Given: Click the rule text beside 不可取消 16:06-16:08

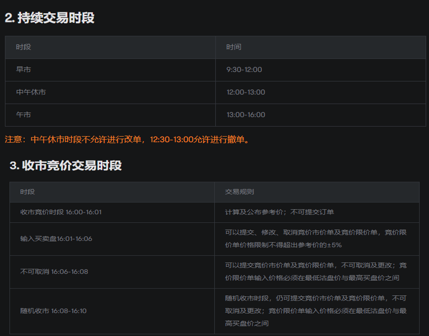Looking at the screenshot, I should tap(315, 272).
